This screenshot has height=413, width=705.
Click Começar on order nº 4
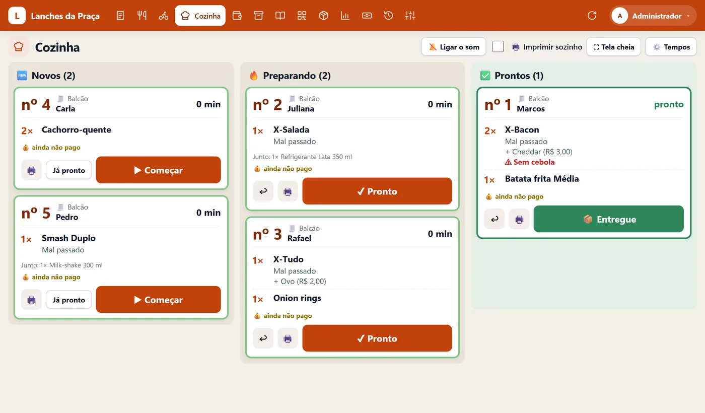coord(158,170)
